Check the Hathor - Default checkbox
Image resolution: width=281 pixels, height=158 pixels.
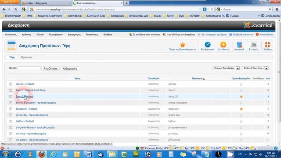[11, 121]
